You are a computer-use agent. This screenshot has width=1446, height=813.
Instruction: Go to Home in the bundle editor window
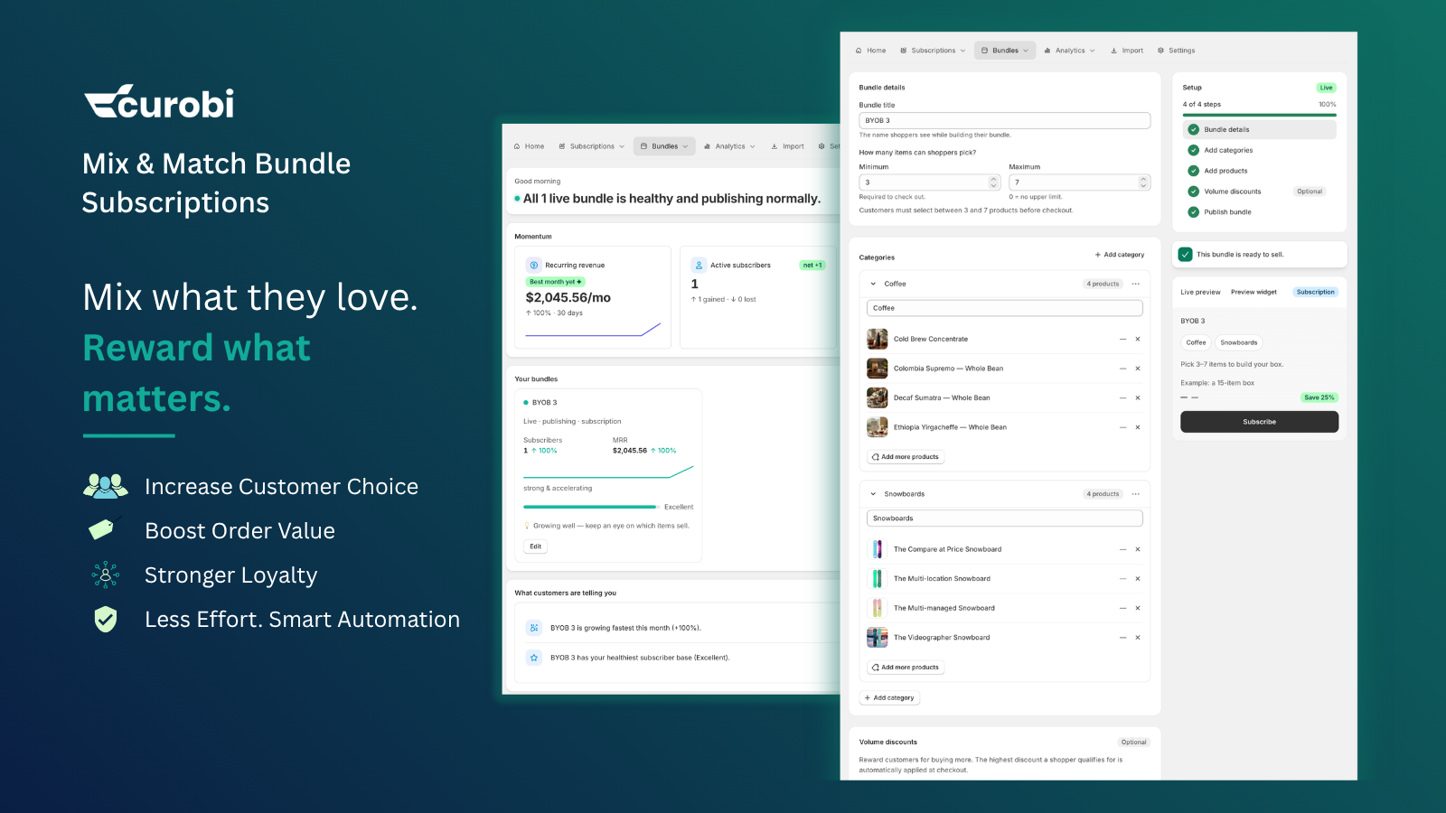tap(870, 51)
